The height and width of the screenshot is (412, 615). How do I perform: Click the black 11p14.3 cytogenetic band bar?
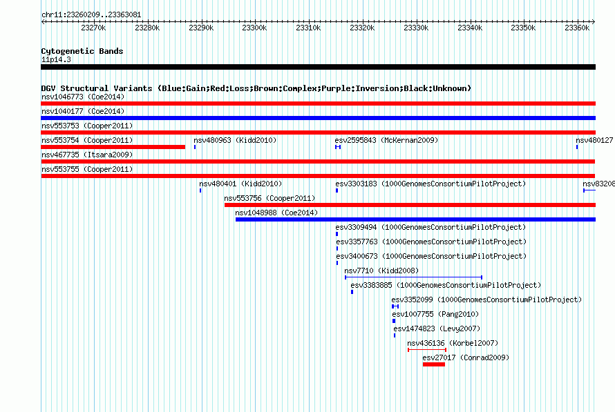318,67
